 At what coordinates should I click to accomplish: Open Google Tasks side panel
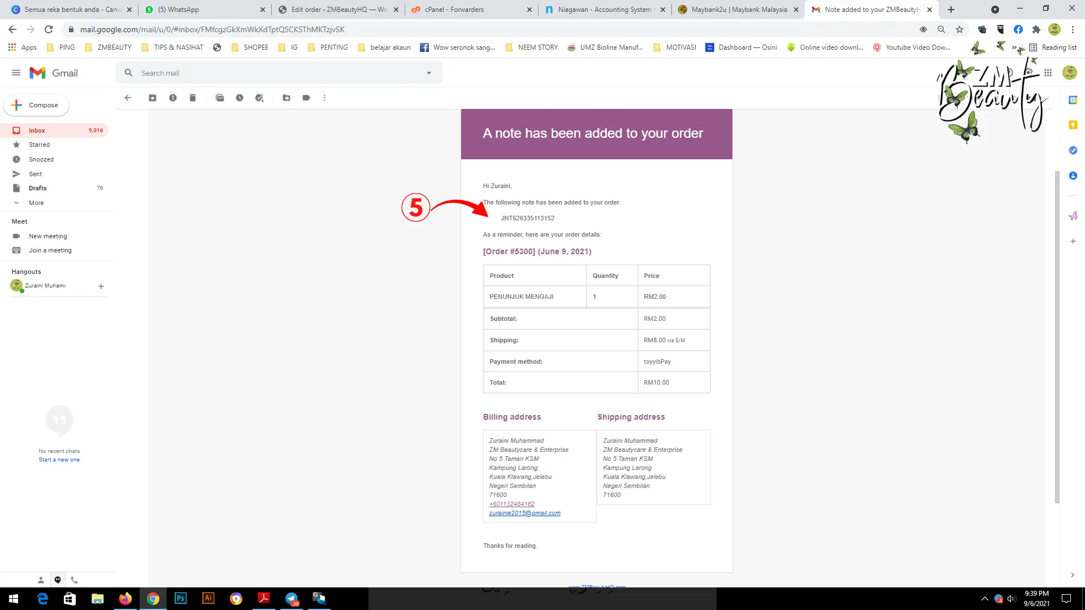[1073, 150]
